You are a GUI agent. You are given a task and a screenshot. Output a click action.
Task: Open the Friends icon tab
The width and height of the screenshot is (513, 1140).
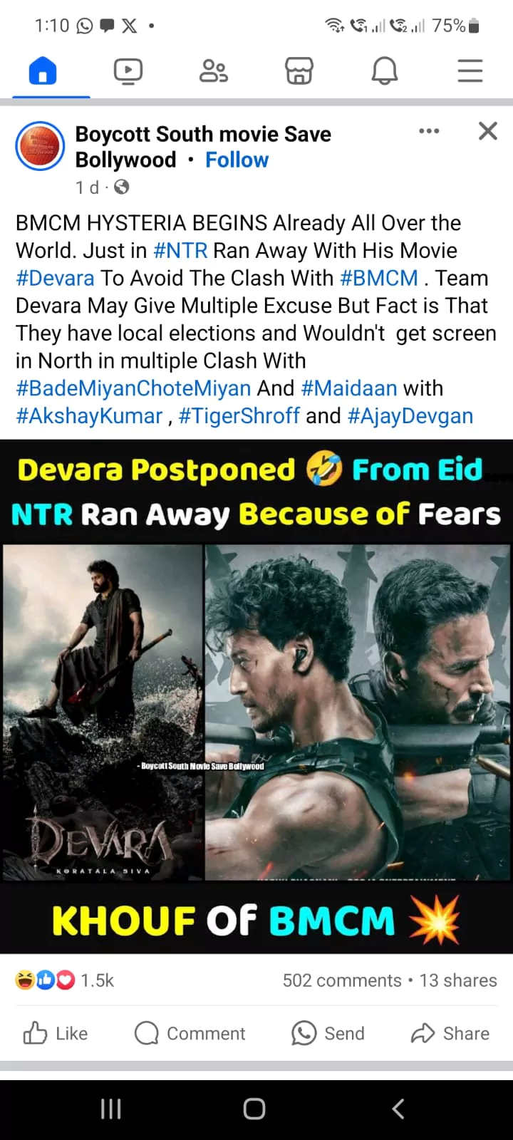point(213,71)
